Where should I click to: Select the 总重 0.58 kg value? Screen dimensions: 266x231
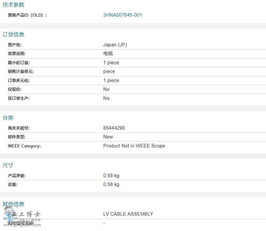(x=111, y=184)
